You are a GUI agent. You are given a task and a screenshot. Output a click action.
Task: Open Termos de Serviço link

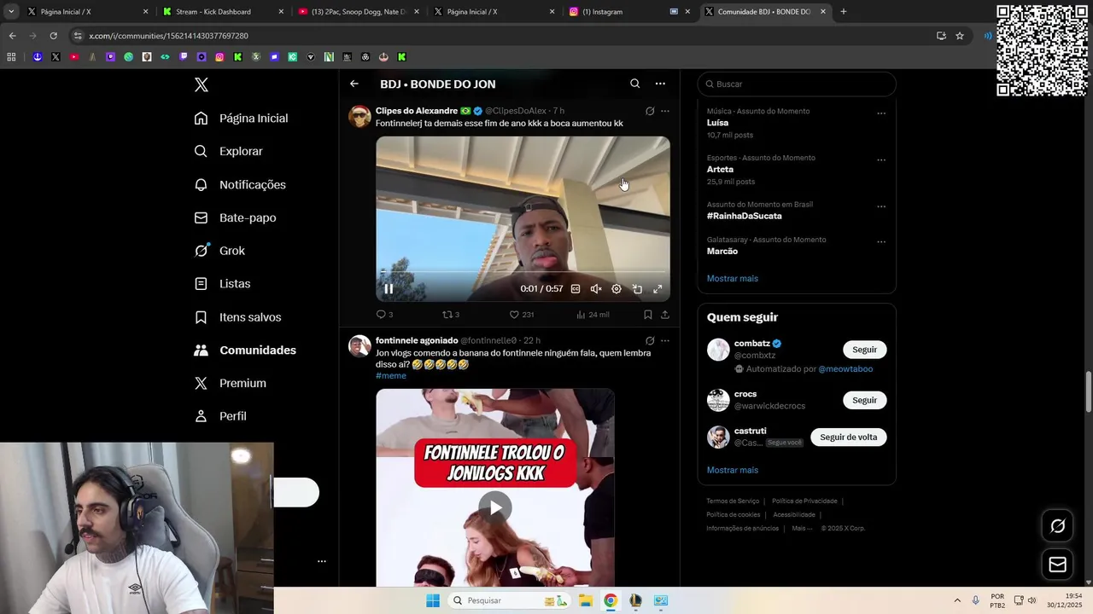coord(732,501)
